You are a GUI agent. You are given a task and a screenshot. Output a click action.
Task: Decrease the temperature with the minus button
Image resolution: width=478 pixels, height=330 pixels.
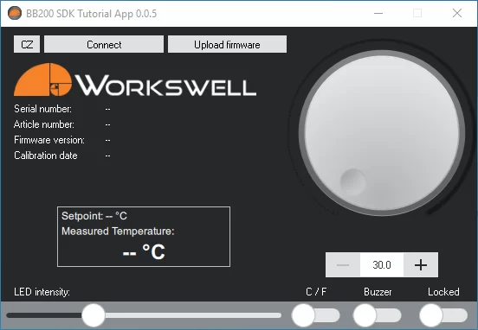[343, 265]
